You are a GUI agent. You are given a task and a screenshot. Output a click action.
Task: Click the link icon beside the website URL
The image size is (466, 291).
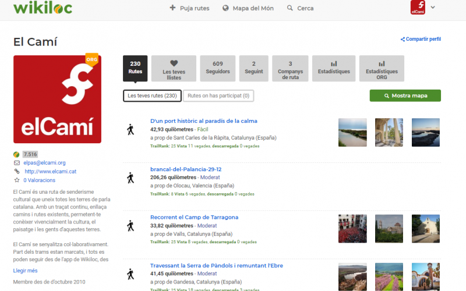(x=17, y=171)
